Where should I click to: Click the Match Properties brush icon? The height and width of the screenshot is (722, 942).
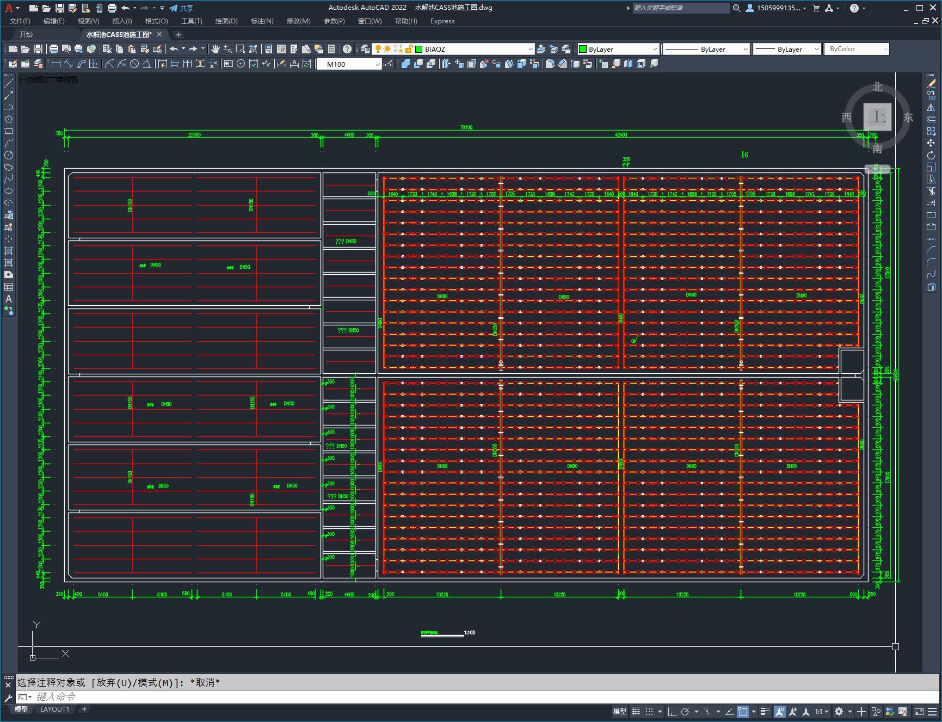[x=157, y=49]
